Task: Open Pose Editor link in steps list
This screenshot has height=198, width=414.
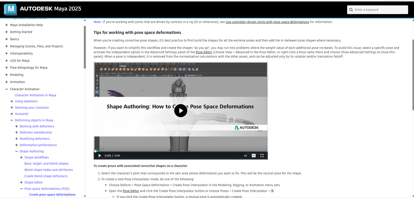Action: point(131,191)
